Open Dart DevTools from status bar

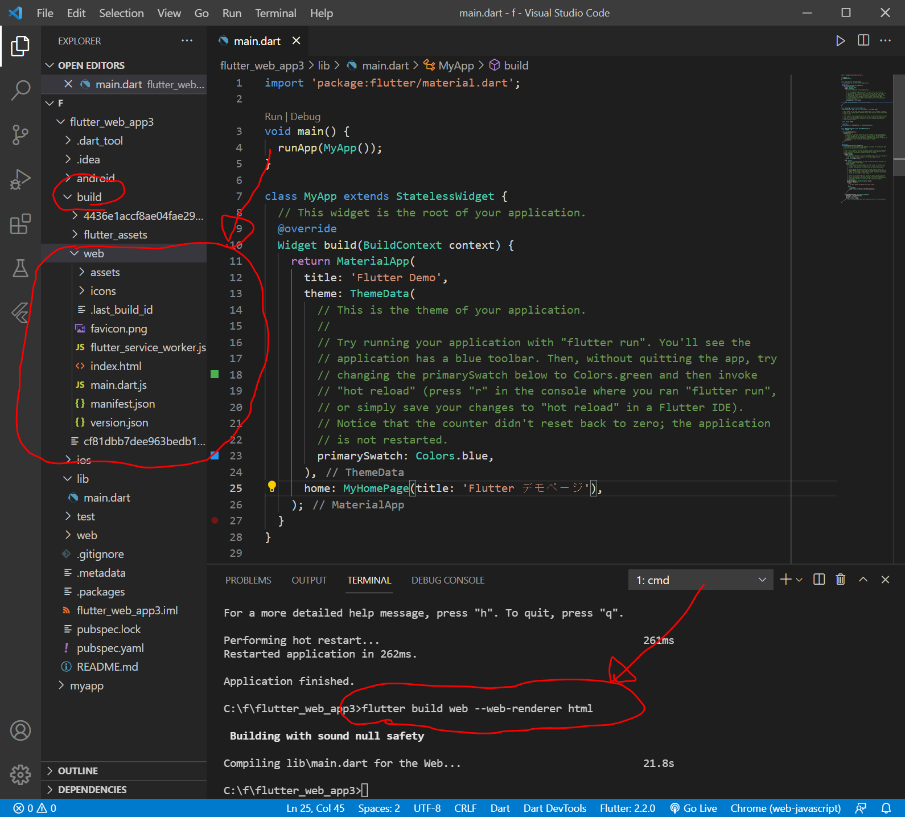pyautogui.click(x=555, y=808)
